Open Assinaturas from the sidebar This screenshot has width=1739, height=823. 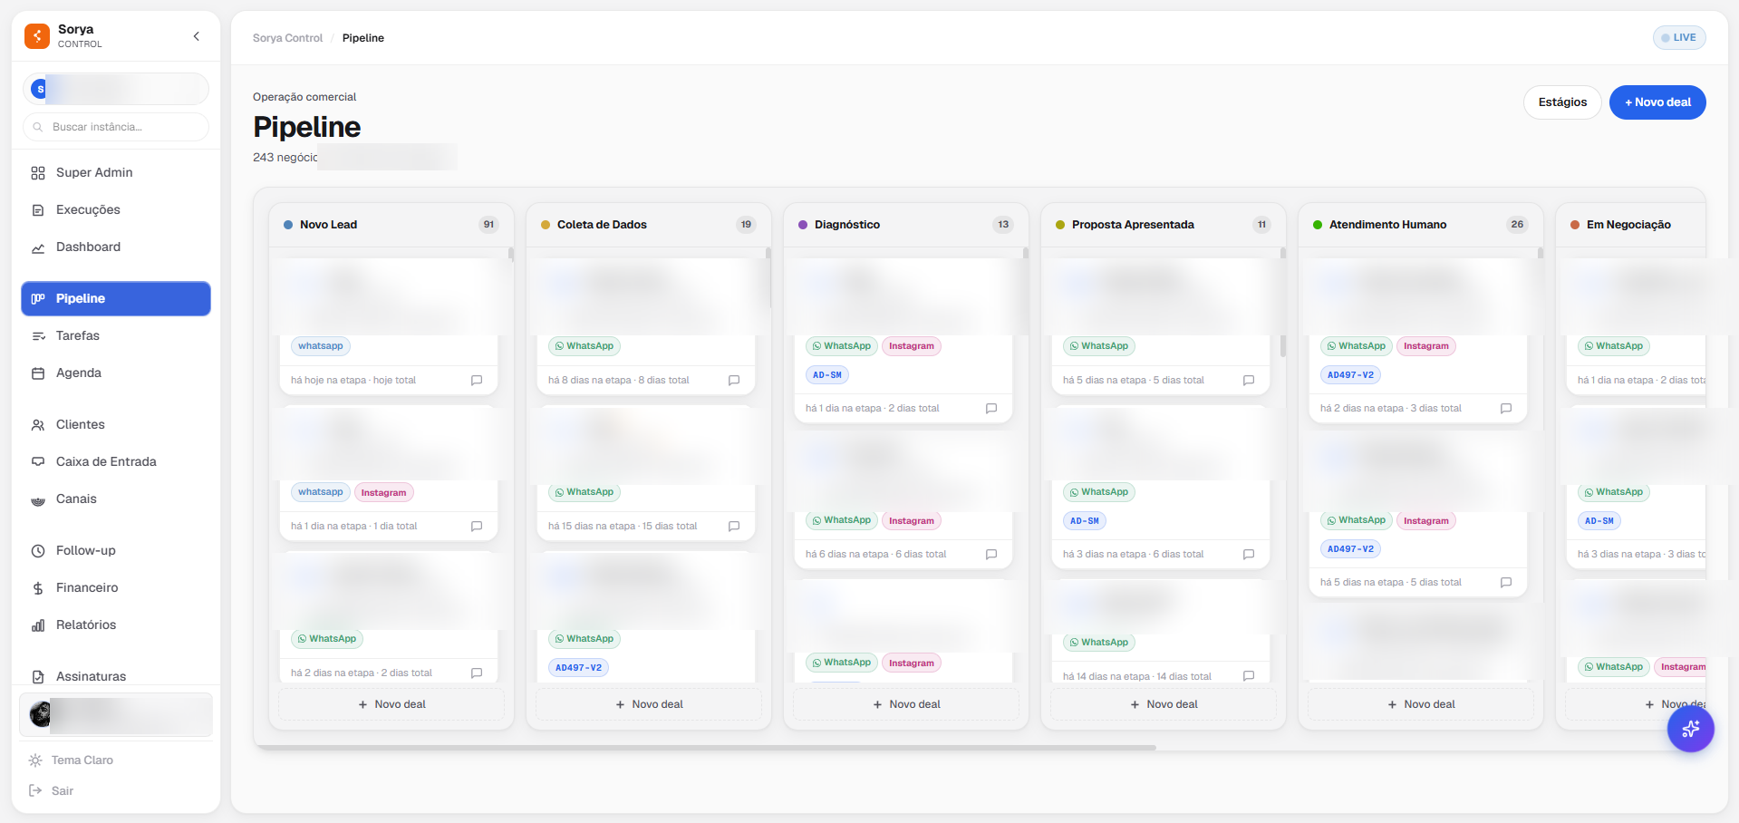click(116, 676)
